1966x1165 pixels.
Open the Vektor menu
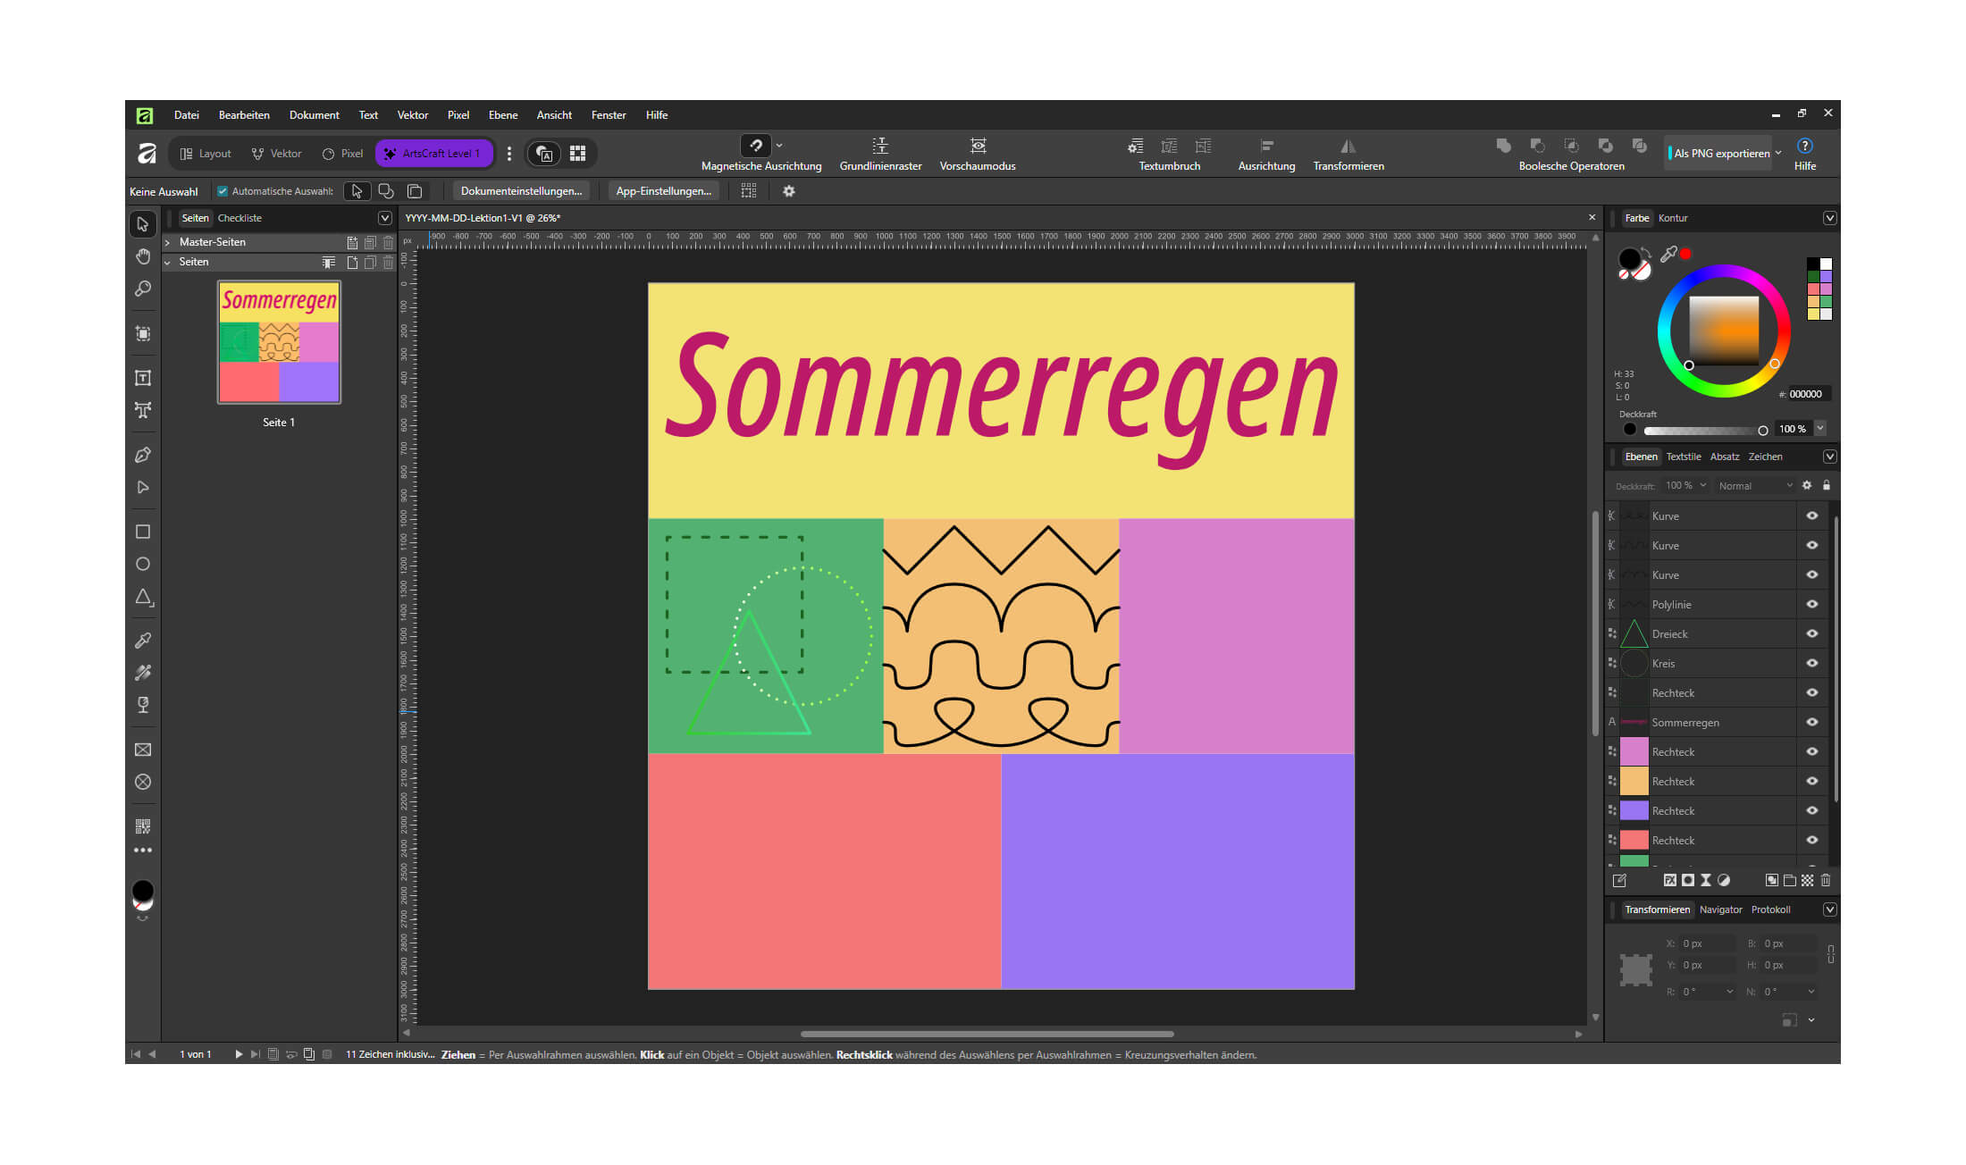point(412,115)
